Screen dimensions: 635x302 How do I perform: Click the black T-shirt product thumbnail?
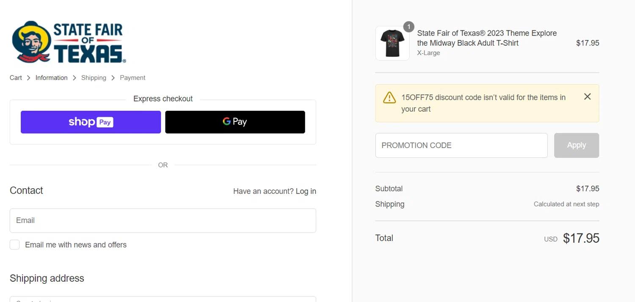point(392,44)
